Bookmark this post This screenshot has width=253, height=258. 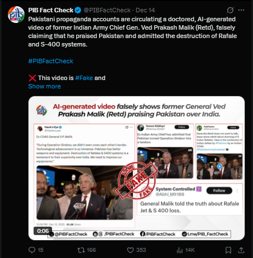(228, 250)
